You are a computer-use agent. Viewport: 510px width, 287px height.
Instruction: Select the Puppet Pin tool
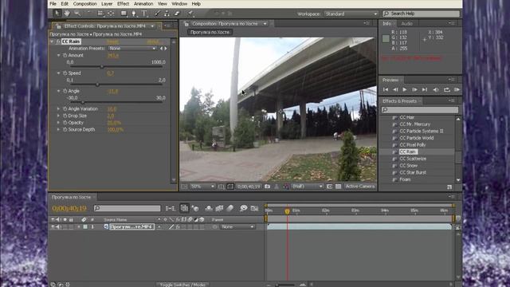pyautogui.click(x=190, y=14)
